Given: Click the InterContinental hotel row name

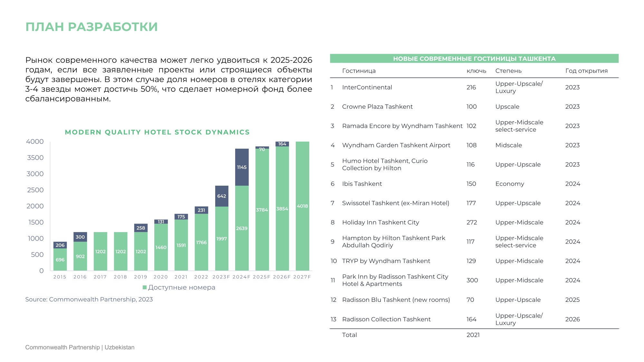Looking at the screenshot, I should 367,87.
